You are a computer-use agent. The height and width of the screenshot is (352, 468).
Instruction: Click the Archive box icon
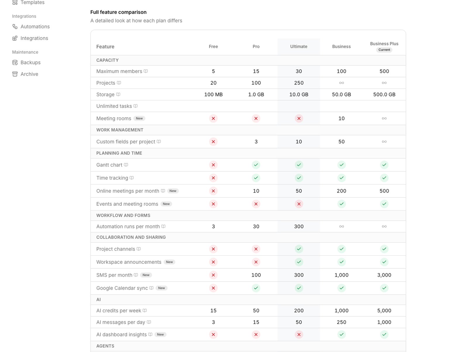point(15,74)
